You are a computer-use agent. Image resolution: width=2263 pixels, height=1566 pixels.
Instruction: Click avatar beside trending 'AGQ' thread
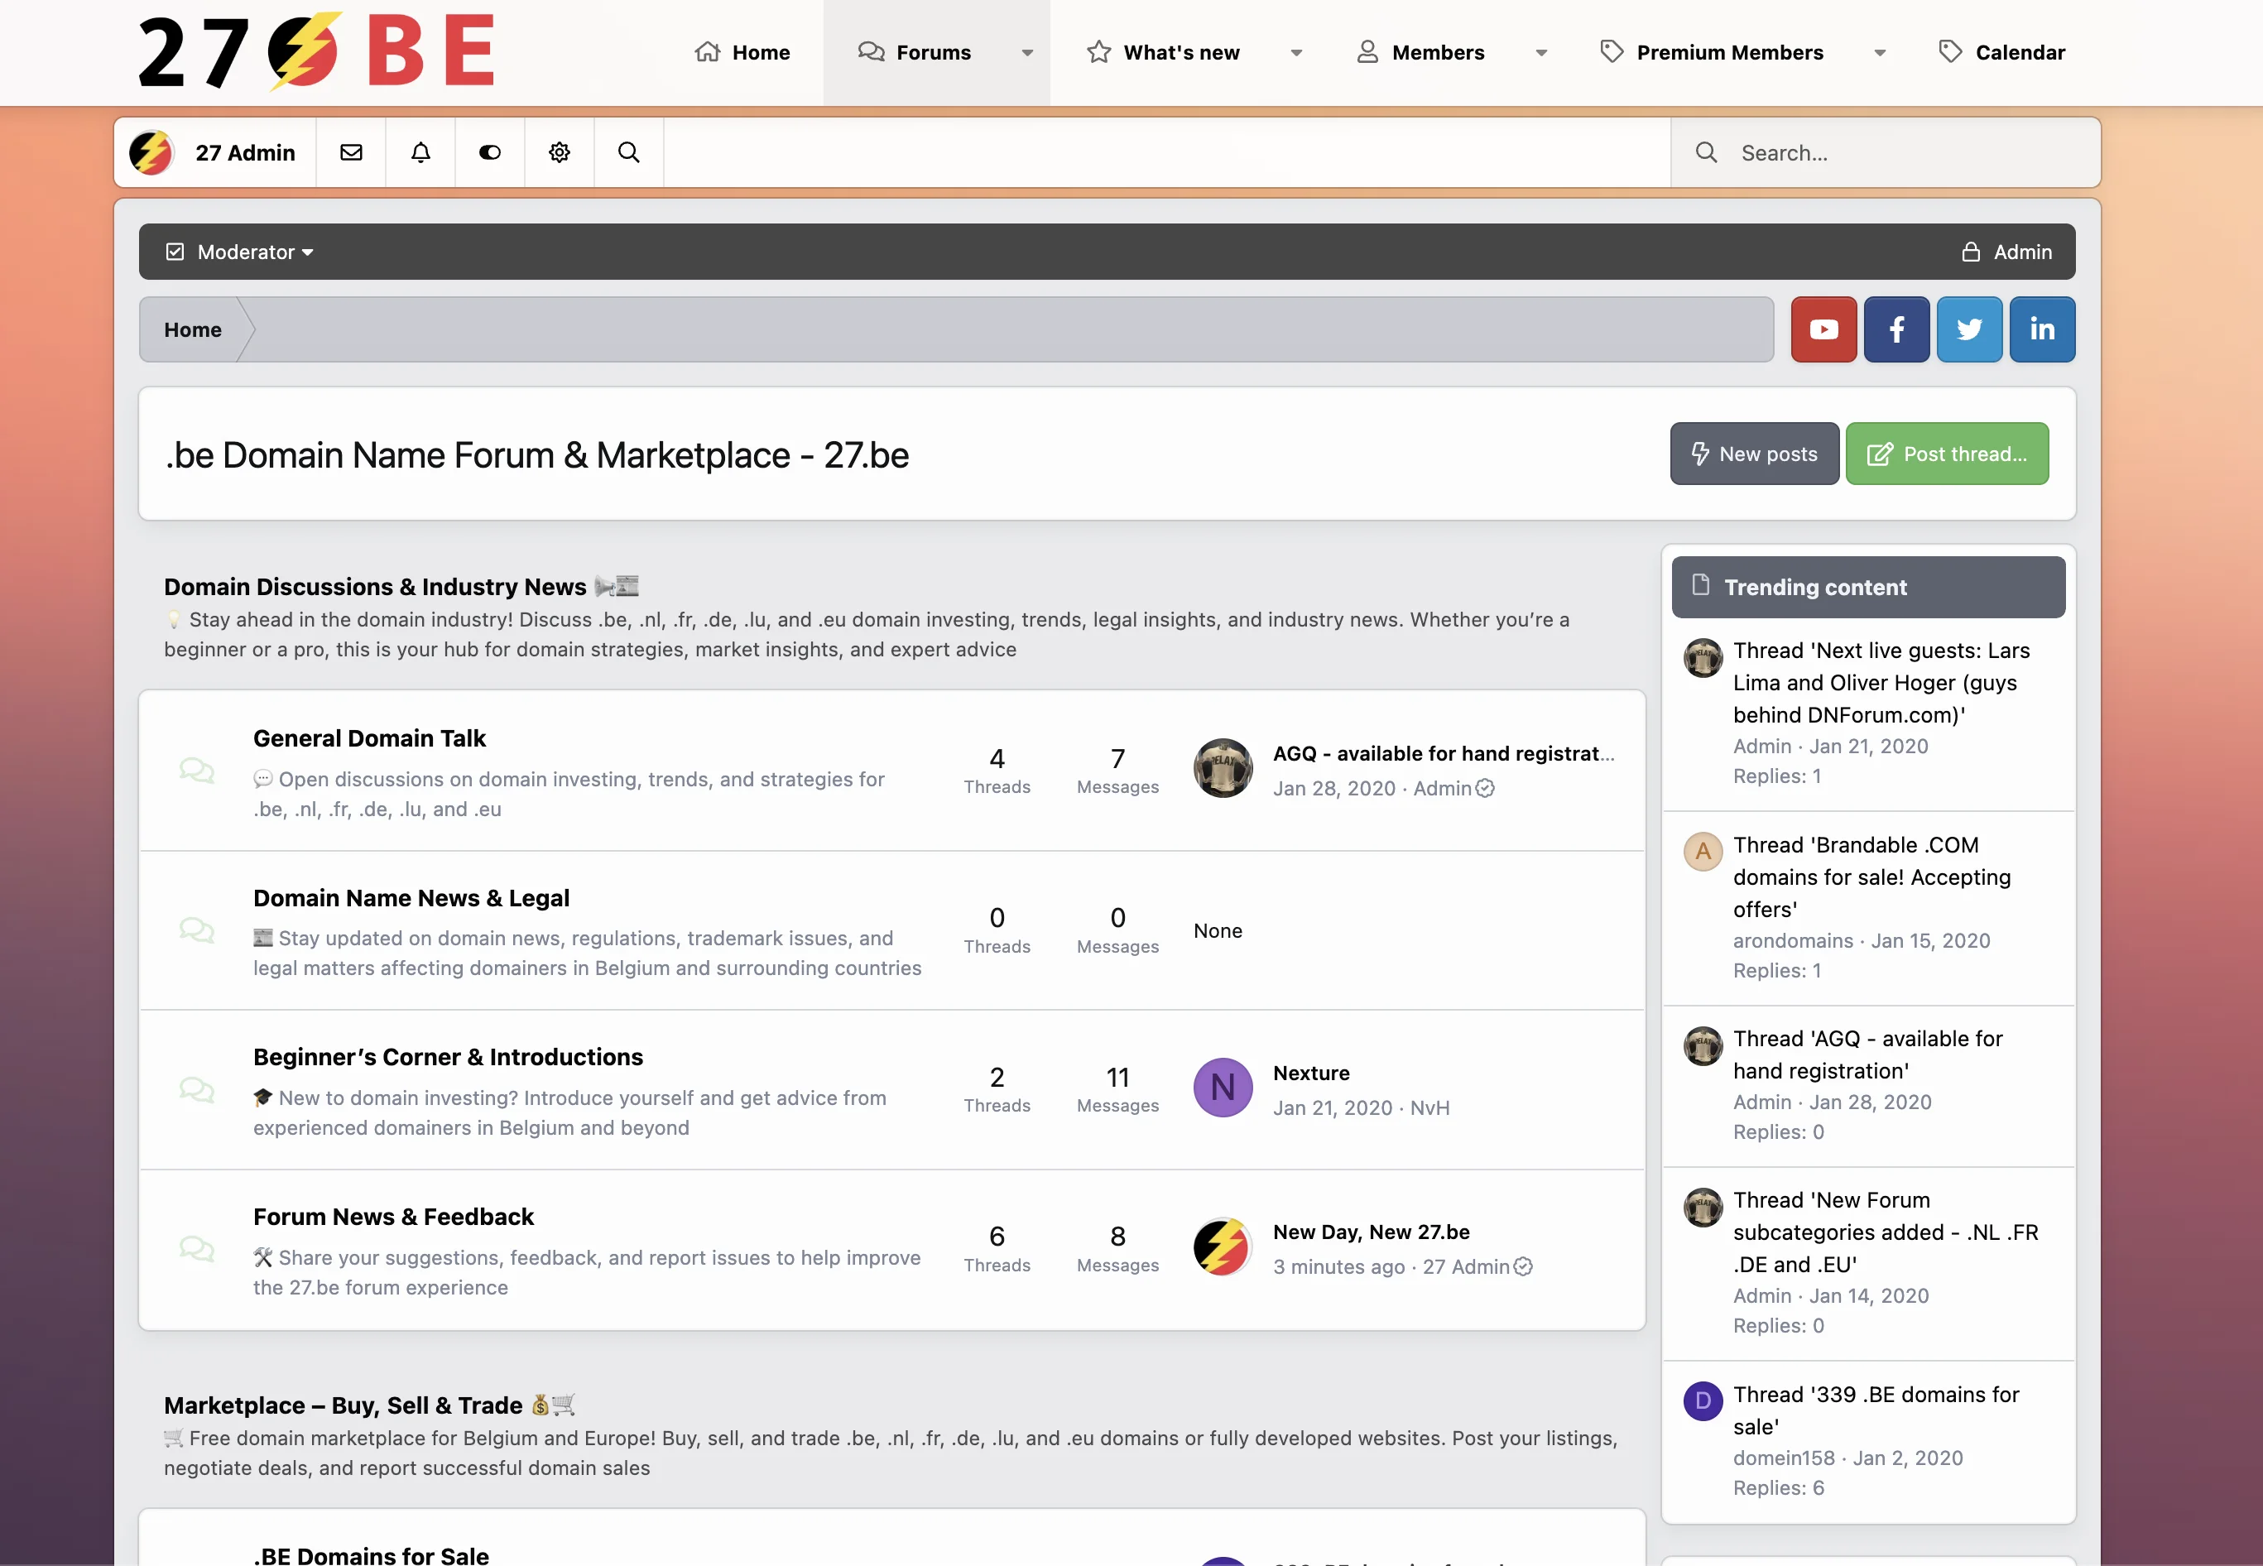[1703, 1046]
